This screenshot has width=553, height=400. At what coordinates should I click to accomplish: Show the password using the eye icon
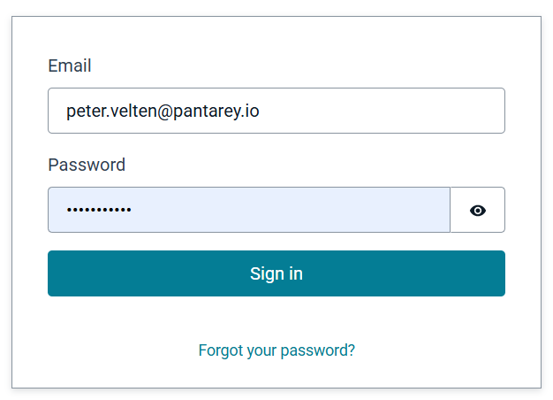tap(478, 211)
